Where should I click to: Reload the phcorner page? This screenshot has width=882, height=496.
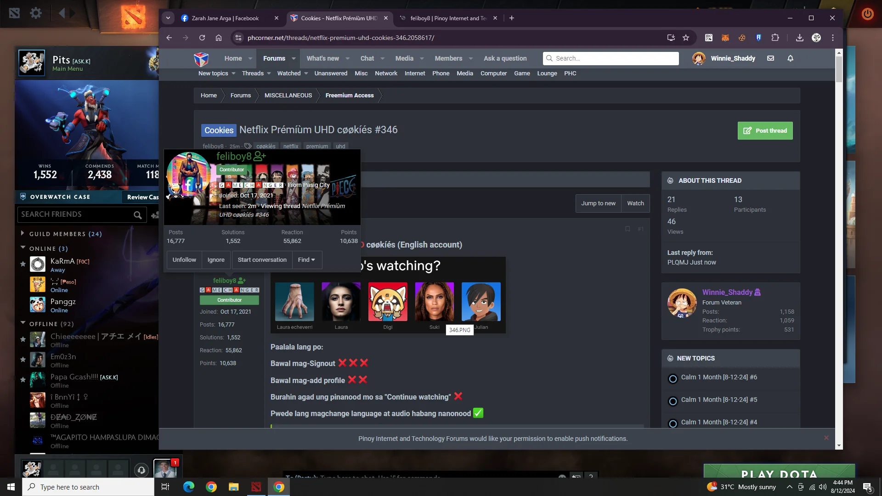point(202,38)
